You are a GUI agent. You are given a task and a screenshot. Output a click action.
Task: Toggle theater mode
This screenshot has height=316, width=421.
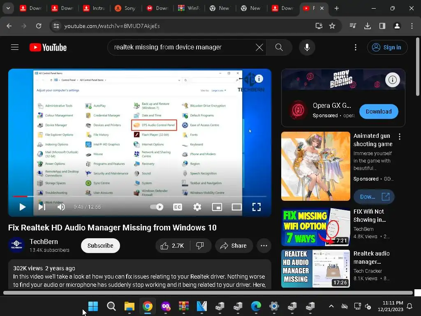[x=236, y=207]
